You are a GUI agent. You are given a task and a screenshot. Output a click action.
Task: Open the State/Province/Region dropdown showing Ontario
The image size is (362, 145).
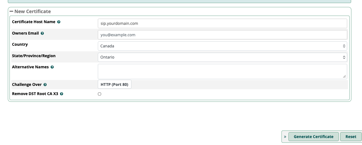tap(222, 57)
